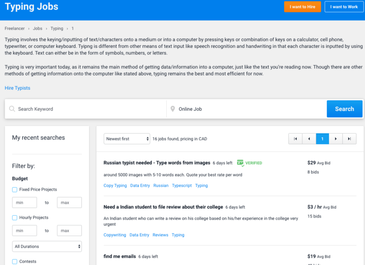
Task: Open Jobs in the breadcrumb
Action: pos(38,28)
